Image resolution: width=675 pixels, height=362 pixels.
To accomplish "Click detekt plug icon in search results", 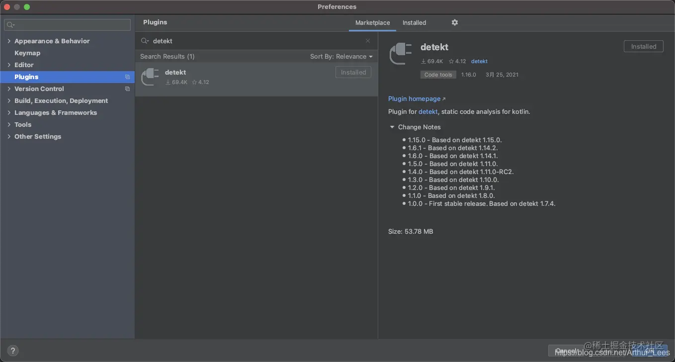I will (150, 77).
